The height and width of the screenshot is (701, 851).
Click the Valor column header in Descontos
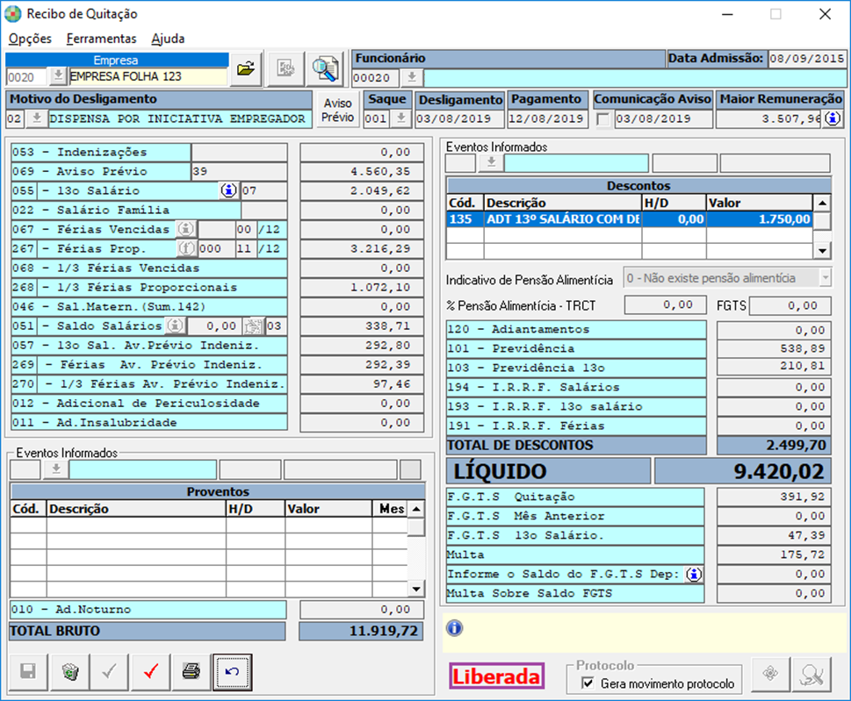760,204
